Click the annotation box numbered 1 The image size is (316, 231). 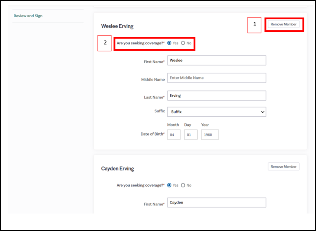[x=254, y=25]
